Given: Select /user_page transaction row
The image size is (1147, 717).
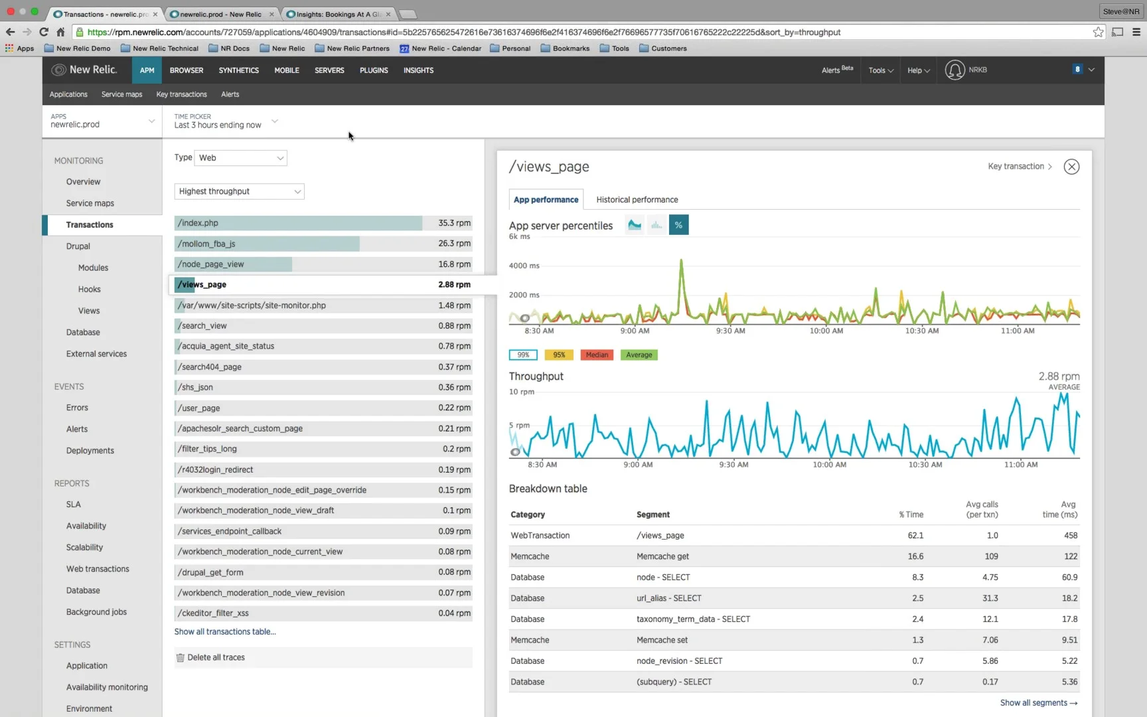Looking at the screenshot, I should click(323, 408).
